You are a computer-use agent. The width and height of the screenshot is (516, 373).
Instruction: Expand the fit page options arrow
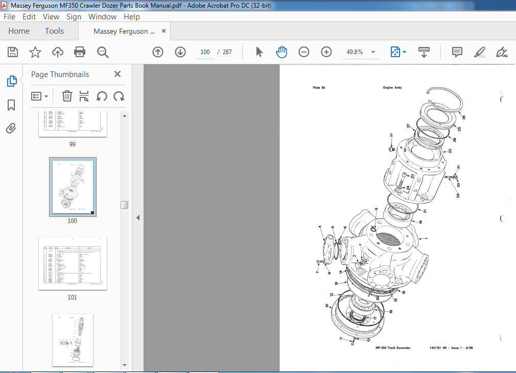[x=405, y=52]
